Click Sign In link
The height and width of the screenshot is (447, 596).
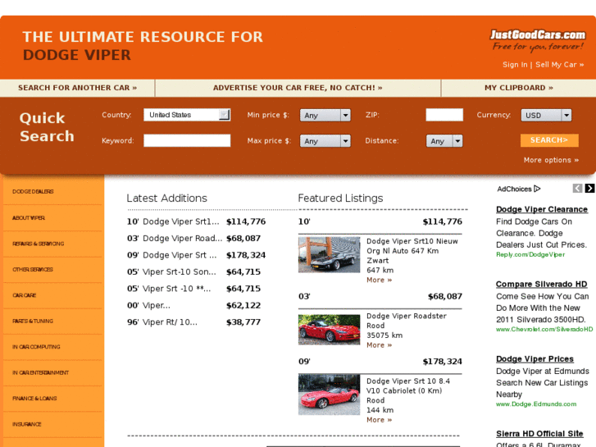click(x=515, y=65)
